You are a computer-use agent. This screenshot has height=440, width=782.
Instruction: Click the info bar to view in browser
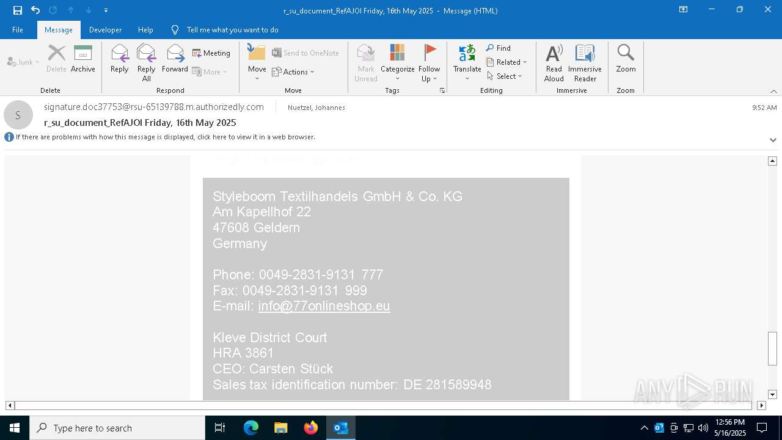pos(166,137)
